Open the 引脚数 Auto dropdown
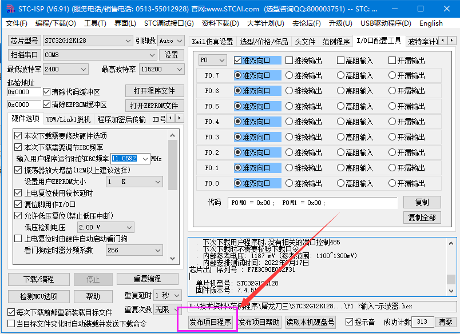Viewport: 460px width, 334px height. tap(171, 41)
